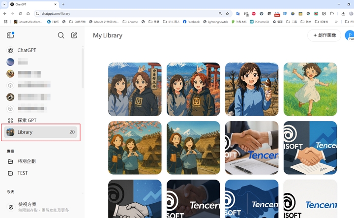Click the browser forward arrow
The width and height of the screenshot is (354, 218).
[13, 14]
